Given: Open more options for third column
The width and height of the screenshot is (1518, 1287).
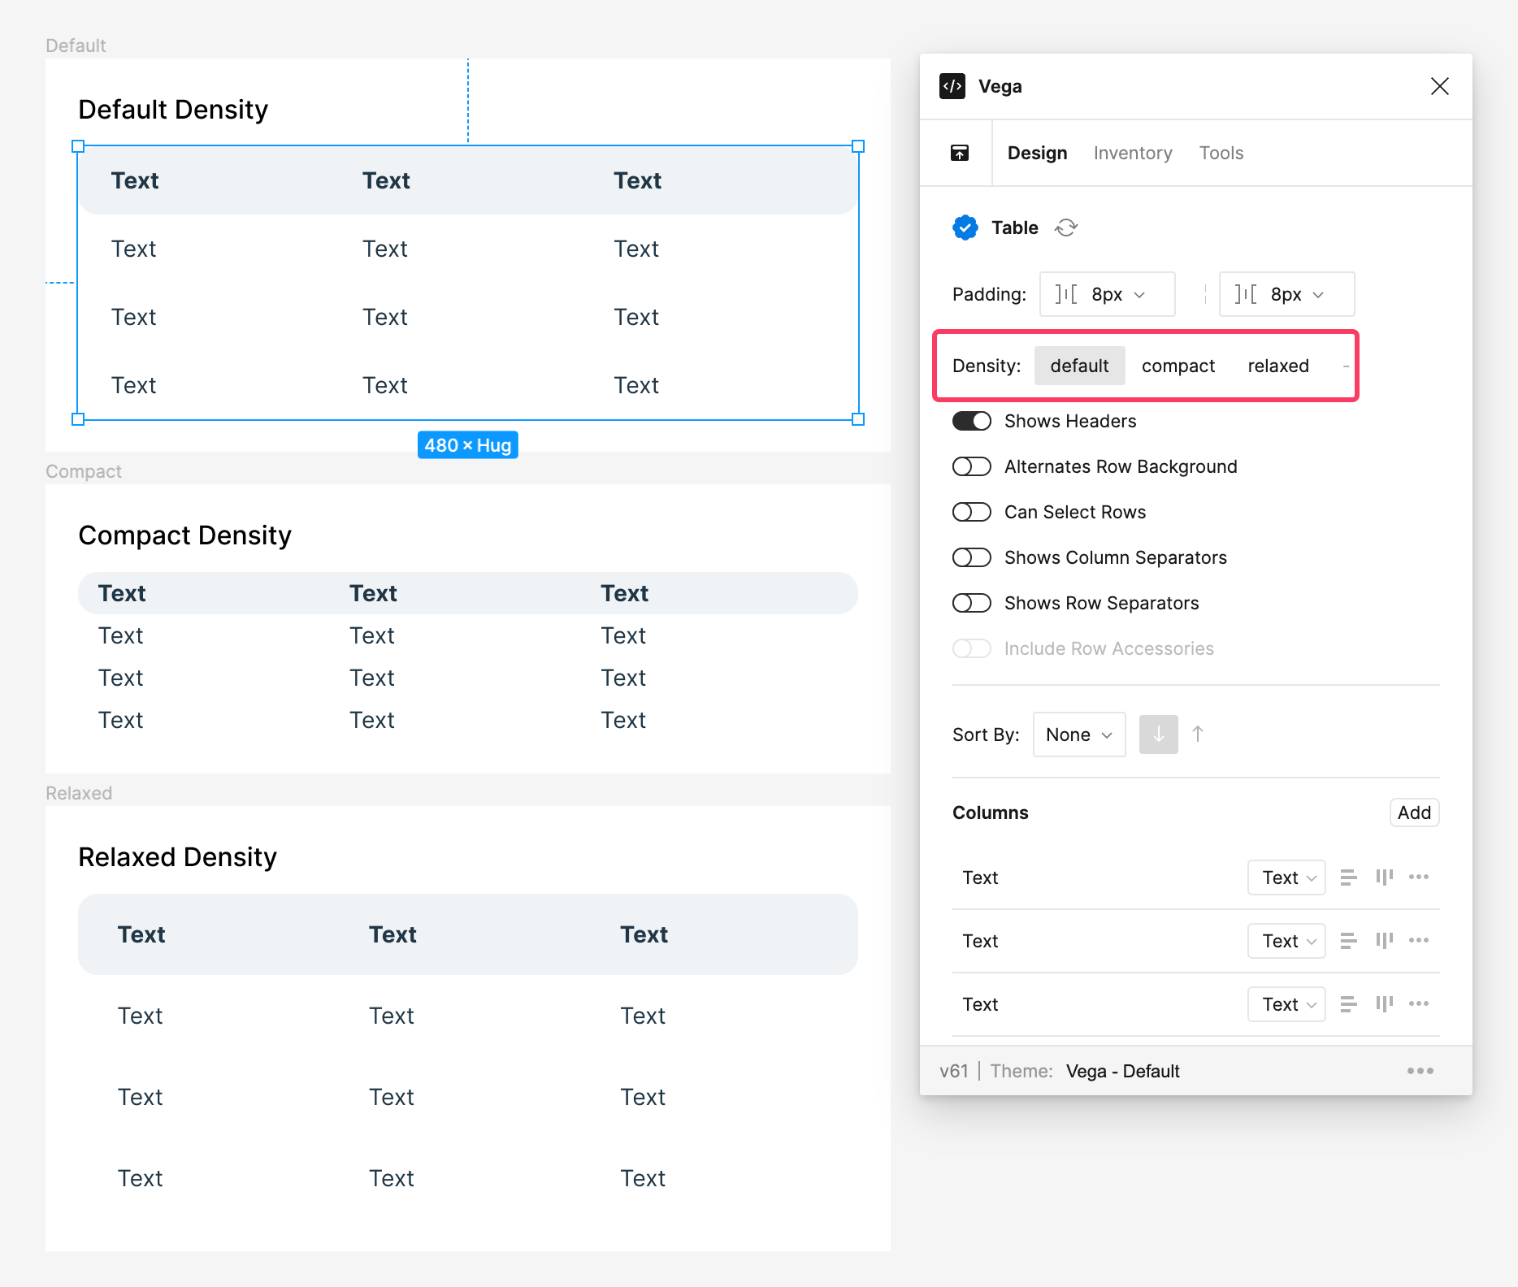Looking at the screenshot, I should 1419,1003.
